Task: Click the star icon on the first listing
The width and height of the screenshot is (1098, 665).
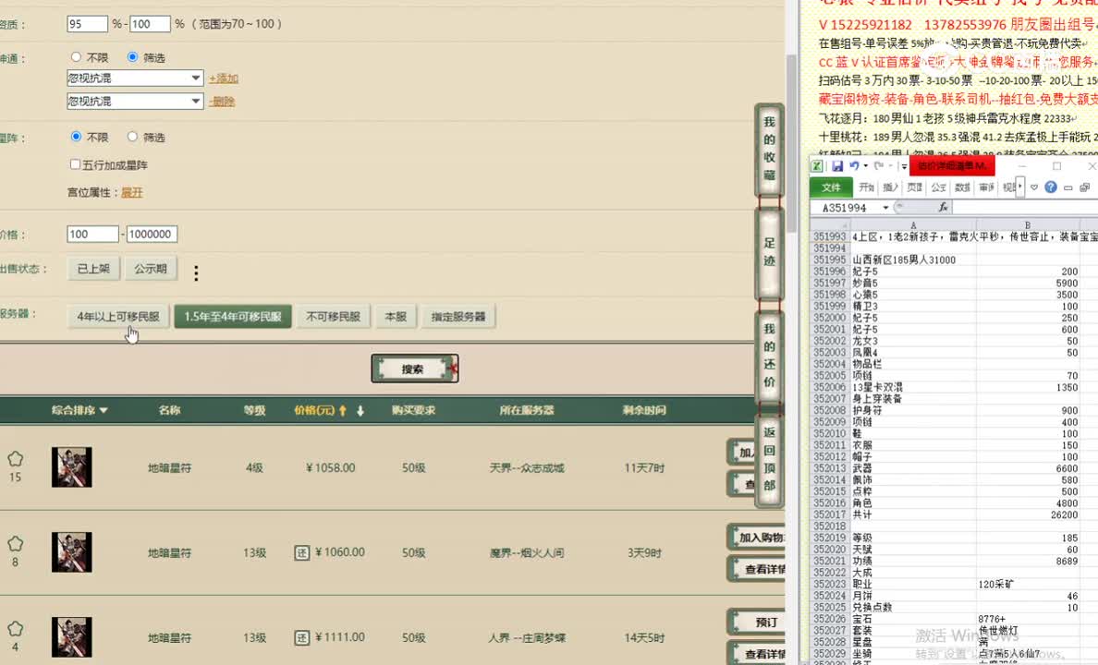Action: 15,459
